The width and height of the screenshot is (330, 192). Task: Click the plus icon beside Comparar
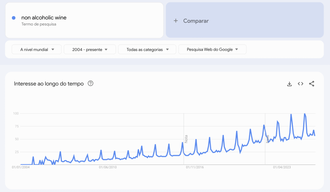(x=176, y=21)
